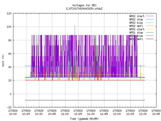Image resolution: width=161 pixels, height=121 pixels.
Task: Click the x-axis tick label 12:30
Action: point(143,114)
